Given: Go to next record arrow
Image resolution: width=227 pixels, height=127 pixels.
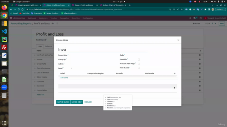Looking at the screenshot, I should click(215, 24).
